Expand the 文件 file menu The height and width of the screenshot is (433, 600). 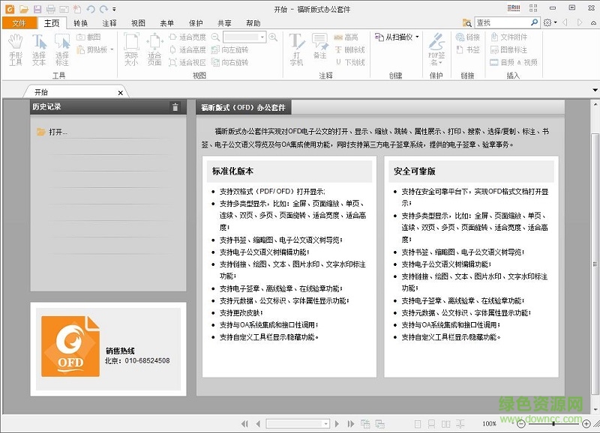pyautogui.click(x=21, y=23)
